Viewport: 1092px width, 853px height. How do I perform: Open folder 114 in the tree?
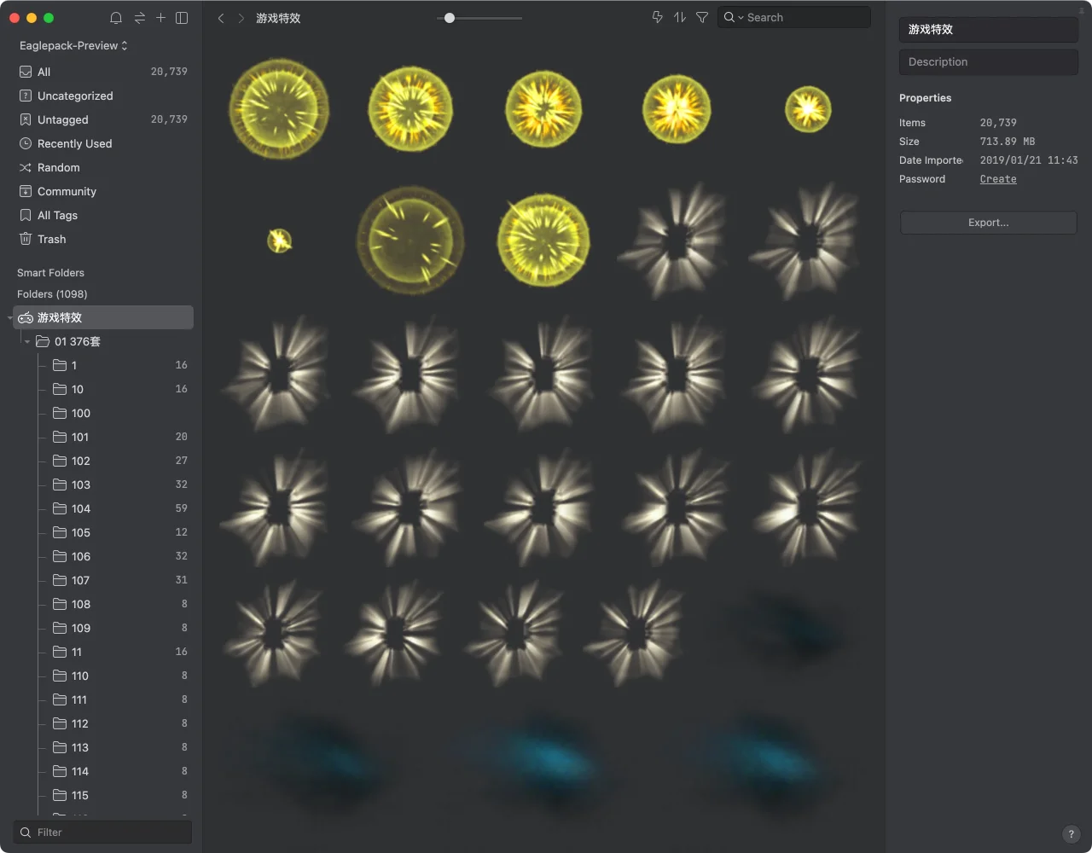(102, 771)
